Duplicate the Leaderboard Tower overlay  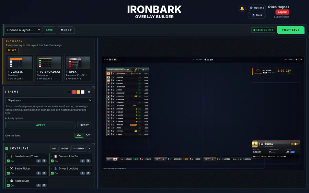(x=44, y=161)
